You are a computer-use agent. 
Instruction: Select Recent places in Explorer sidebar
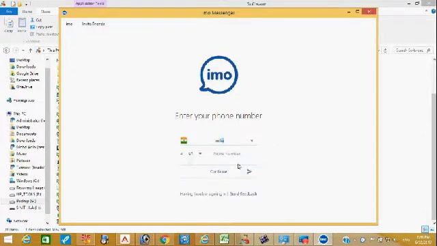point(25,80)
